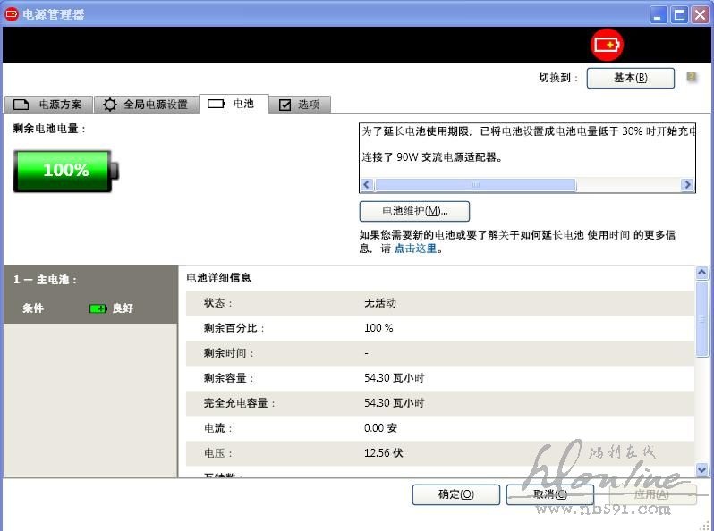714x531 pixels.
Task: Click the 应用(A) apply button
Action: pos(651,494)
